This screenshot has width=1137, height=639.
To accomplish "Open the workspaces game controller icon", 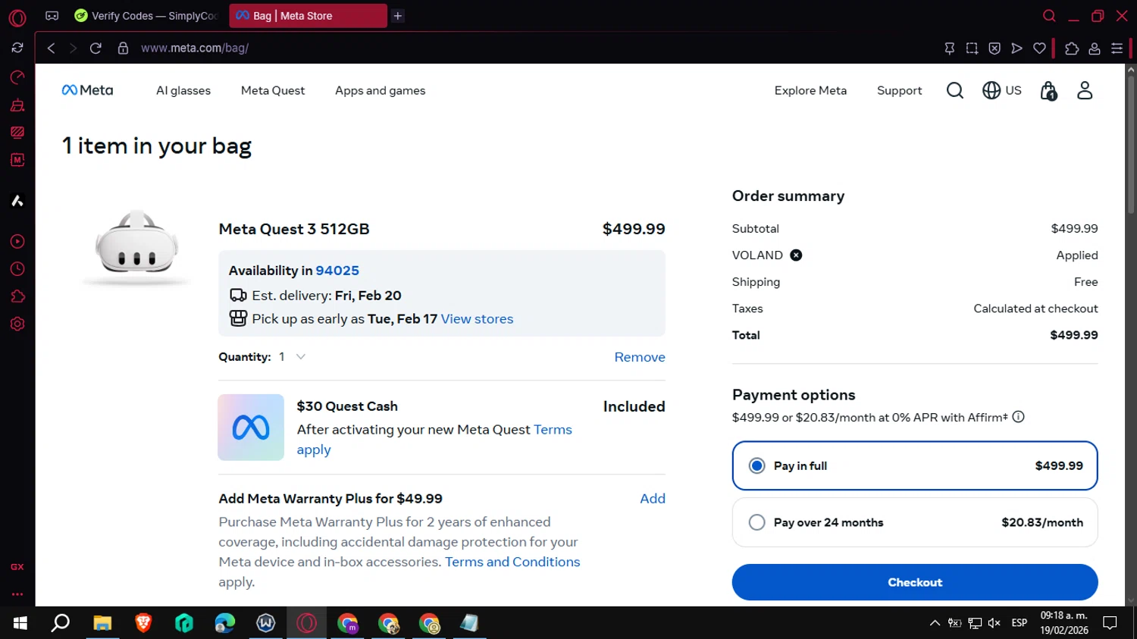I will coord(52,16).
